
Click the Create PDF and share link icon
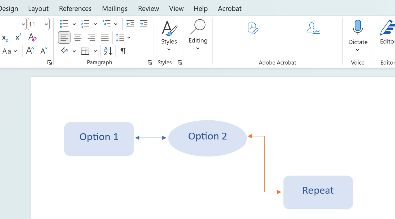[x=253, y=28]
